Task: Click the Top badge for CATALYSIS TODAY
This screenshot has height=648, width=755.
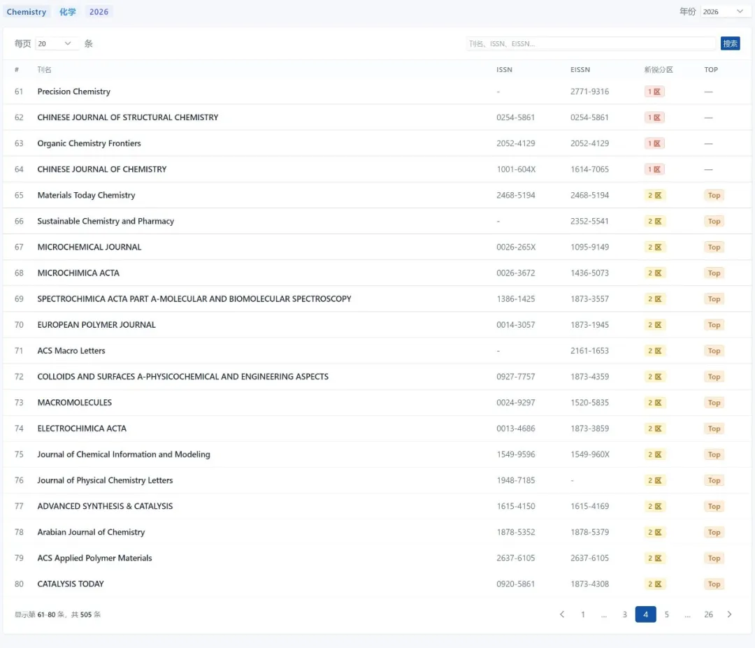Action: 714,584
